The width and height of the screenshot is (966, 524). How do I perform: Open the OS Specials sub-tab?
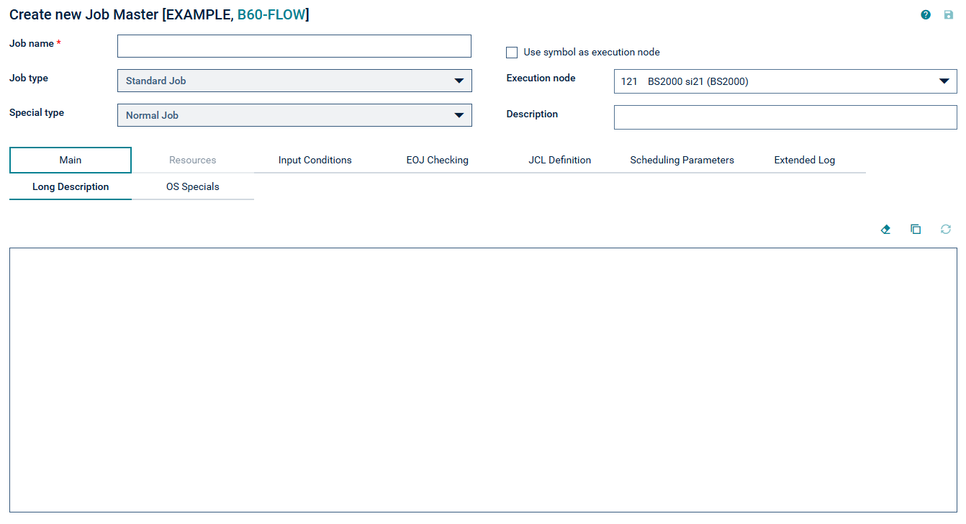click(x=193, y=186)
